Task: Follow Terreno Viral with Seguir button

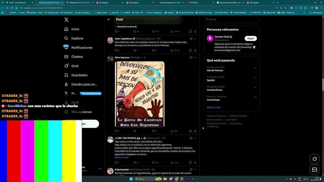Action: point(251,38)
